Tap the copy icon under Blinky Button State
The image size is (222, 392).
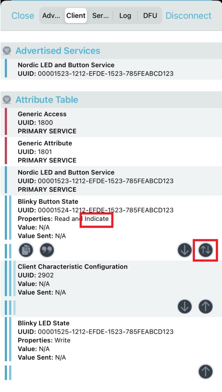click(26, 250)
